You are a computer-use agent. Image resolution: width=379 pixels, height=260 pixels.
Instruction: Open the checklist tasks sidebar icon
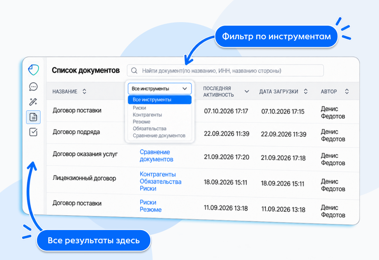[x=33, y=132]
